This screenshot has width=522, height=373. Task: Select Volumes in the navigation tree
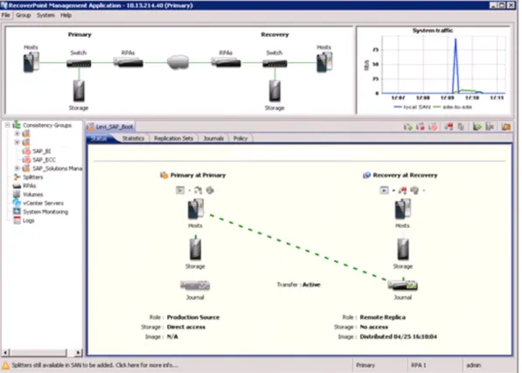(x=32, y=195)
